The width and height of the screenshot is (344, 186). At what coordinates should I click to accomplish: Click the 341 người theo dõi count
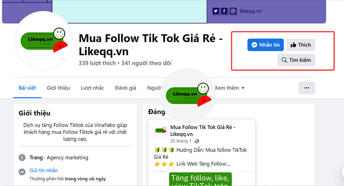point(146,63)
